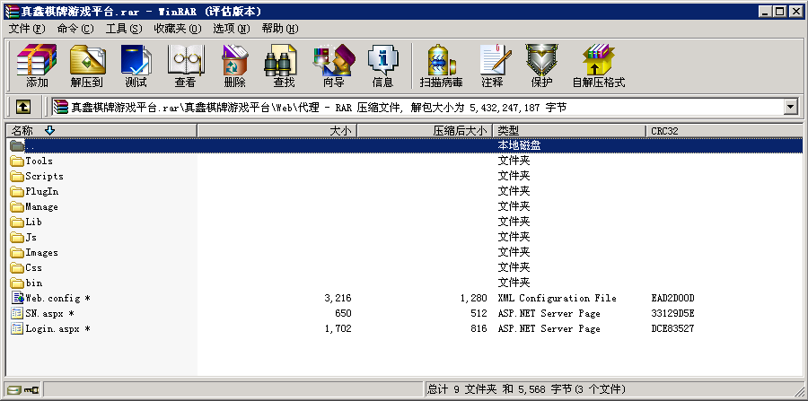Image resolution: width=808 pixels, height=401 pixels.
Task: Click the 添加 (Add) toolbar icon
Action: [x=37, y=65]
